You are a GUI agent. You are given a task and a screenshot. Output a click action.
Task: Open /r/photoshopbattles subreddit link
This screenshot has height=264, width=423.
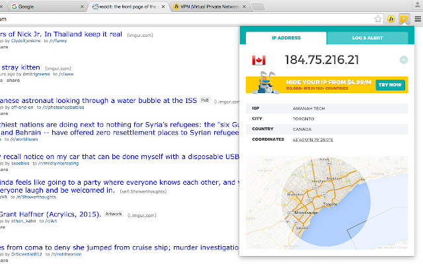(x=63, y=107)
